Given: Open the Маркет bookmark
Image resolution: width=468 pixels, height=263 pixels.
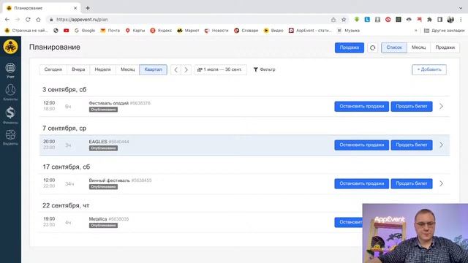Looking at the screenshot, I should coord(188,31).
